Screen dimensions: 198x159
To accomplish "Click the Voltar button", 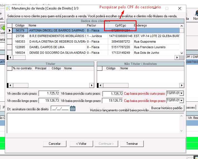I will [81, 144].
